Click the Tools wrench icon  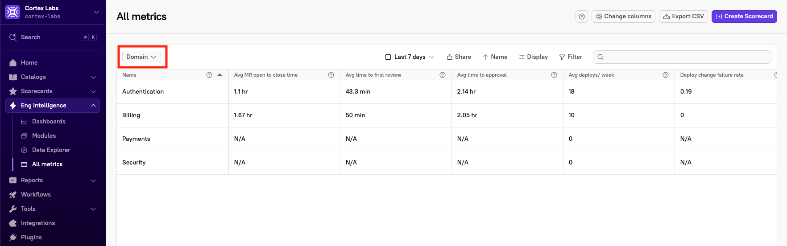pos(13,209)
